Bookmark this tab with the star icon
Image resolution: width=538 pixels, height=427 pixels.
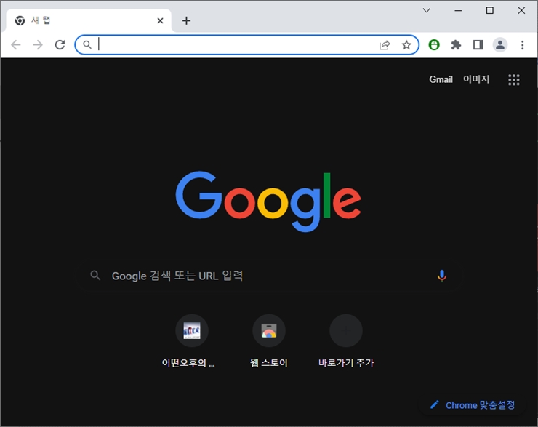(x=406, y=45)
